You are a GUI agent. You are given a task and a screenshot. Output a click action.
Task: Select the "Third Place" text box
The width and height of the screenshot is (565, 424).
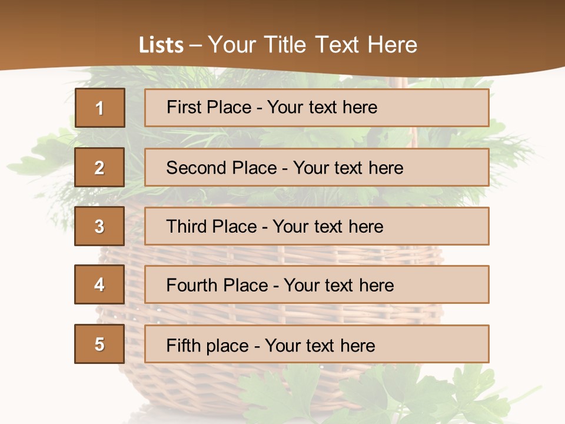(x=317, y=226)
